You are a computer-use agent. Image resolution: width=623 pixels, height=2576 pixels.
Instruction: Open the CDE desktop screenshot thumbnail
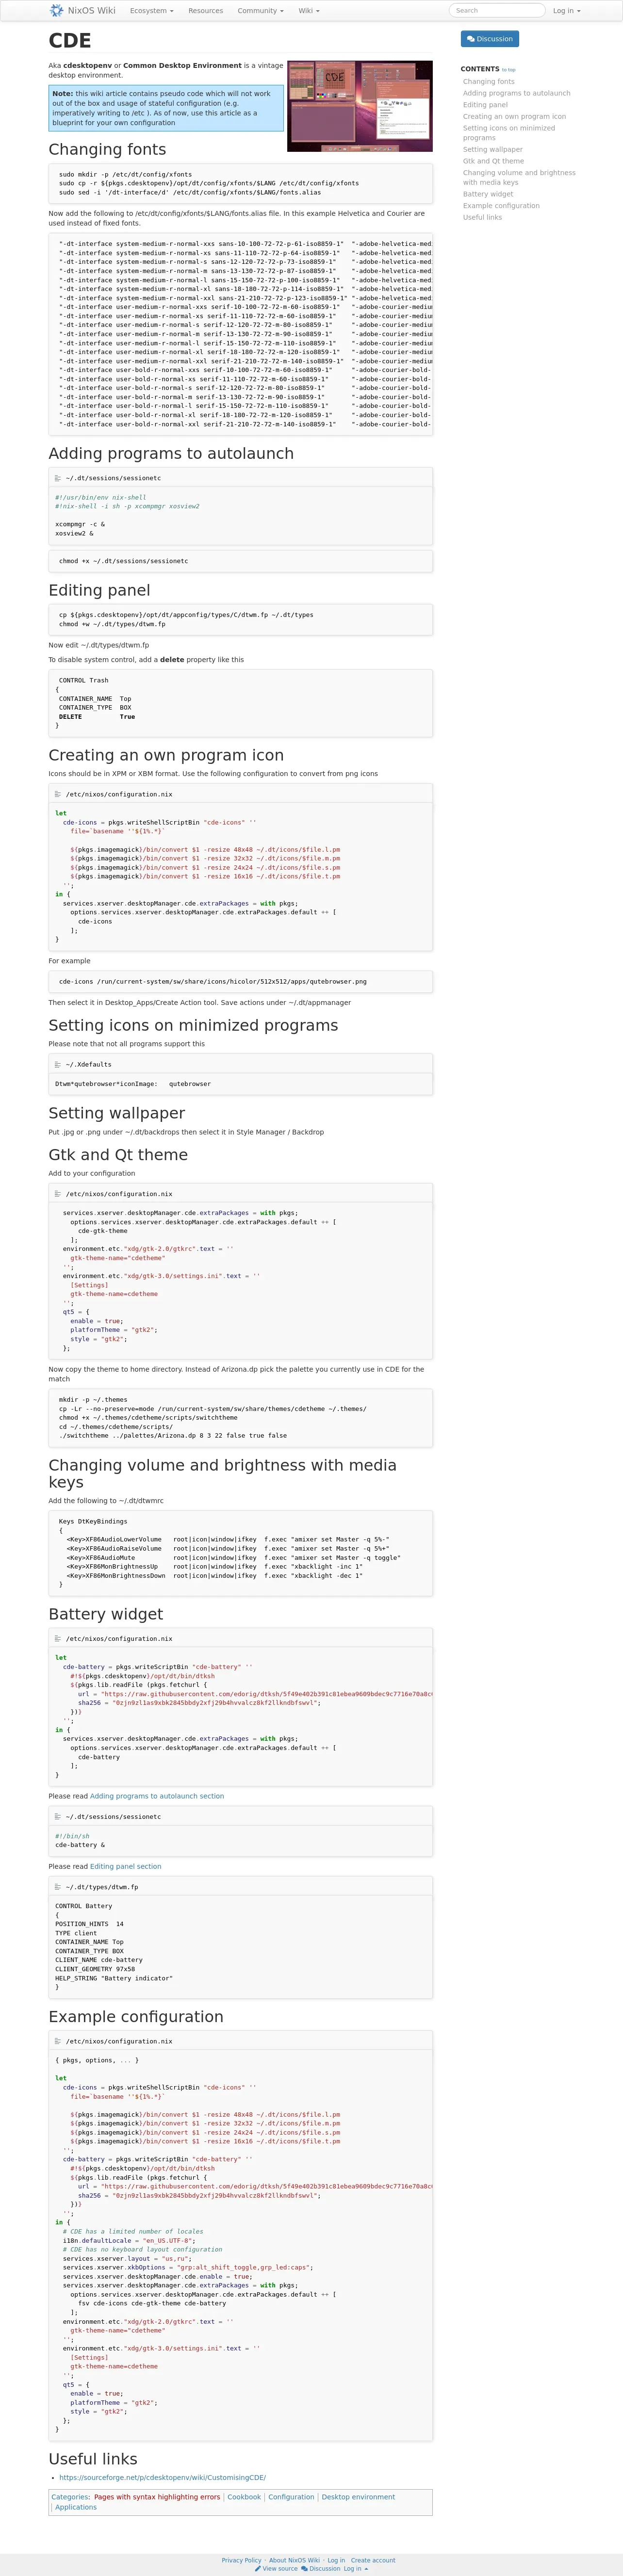click(x=360, y=106)
